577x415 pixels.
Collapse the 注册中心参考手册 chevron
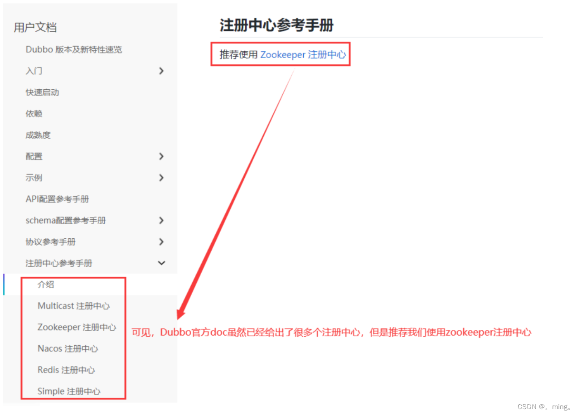[161, 263]
